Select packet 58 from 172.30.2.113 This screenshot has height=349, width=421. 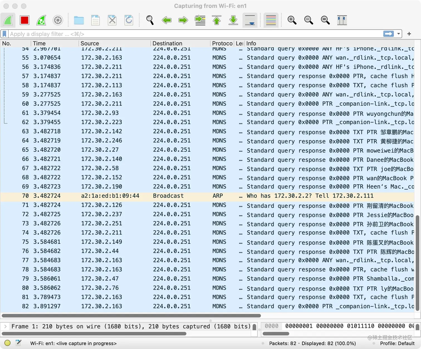(207, 85)
